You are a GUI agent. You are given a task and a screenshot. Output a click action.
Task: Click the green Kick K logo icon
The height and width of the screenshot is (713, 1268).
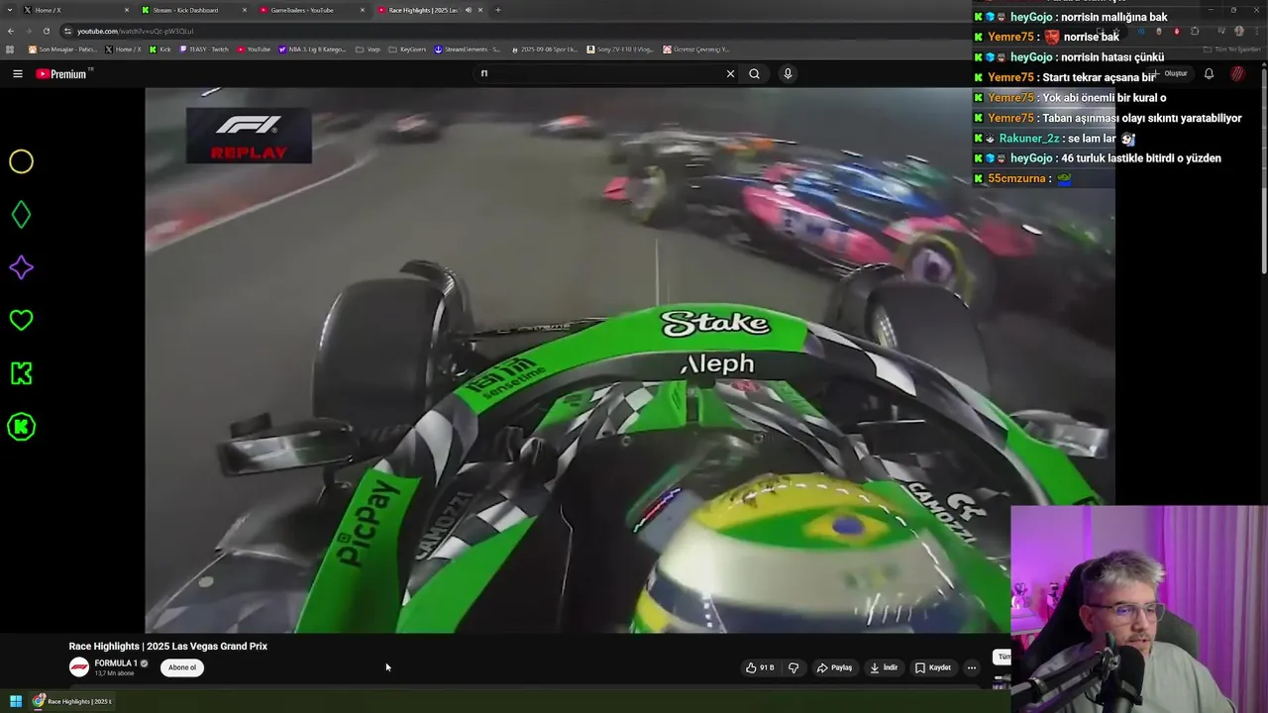(x=21, y=373)
